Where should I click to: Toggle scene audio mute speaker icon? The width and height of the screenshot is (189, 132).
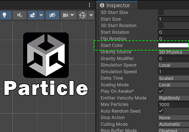(x=20, y=15)
